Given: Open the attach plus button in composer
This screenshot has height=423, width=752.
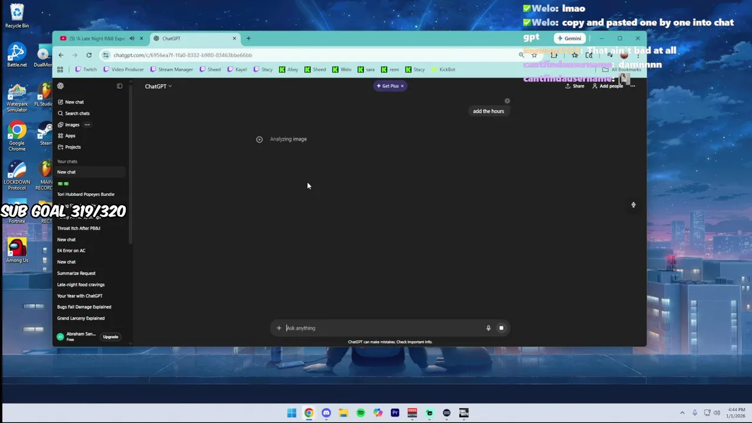Looking at the screenshot, I should tap(279, 328).
